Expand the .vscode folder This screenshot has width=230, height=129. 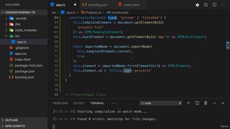tap(6, 18)
